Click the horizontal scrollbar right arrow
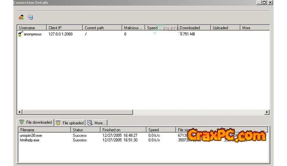This screenshot has height=166, width=287. [x=267, y=112]
